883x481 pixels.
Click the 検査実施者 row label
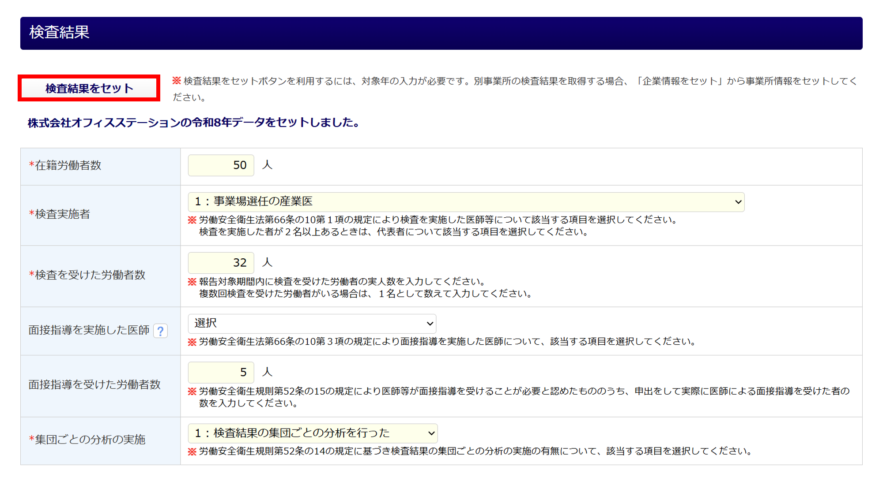coord(62,214)
